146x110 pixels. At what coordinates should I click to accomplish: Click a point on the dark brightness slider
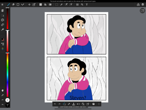pyautogui.click(x=8, y=18)
